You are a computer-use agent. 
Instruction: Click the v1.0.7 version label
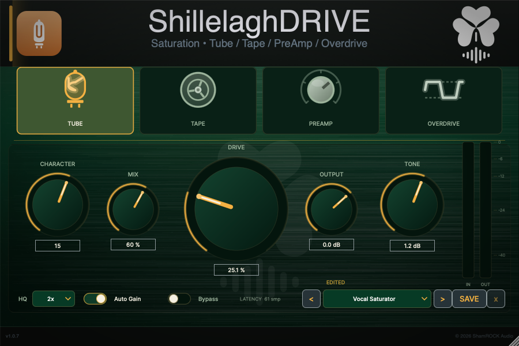12,336
